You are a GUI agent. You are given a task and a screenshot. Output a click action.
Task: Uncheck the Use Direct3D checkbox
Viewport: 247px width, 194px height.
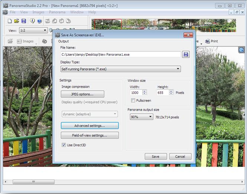[64, 145]
